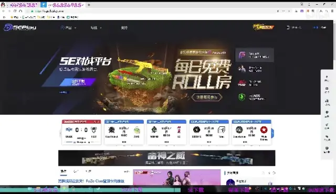Switch to the second news tab
The width and height of the screenshot is (336, 194).
coord(76,171)
